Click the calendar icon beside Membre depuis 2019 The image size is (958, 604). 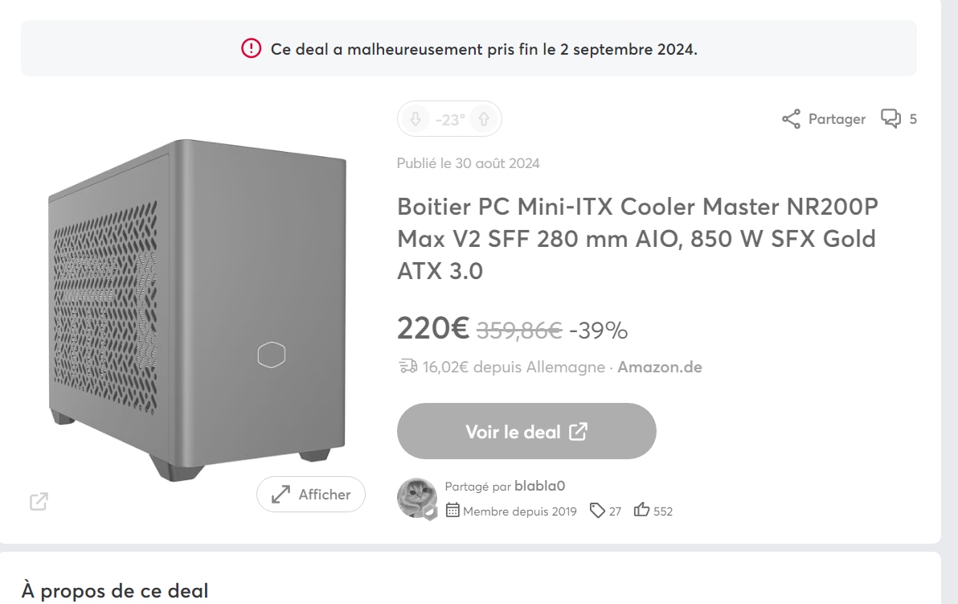point(452,511)
